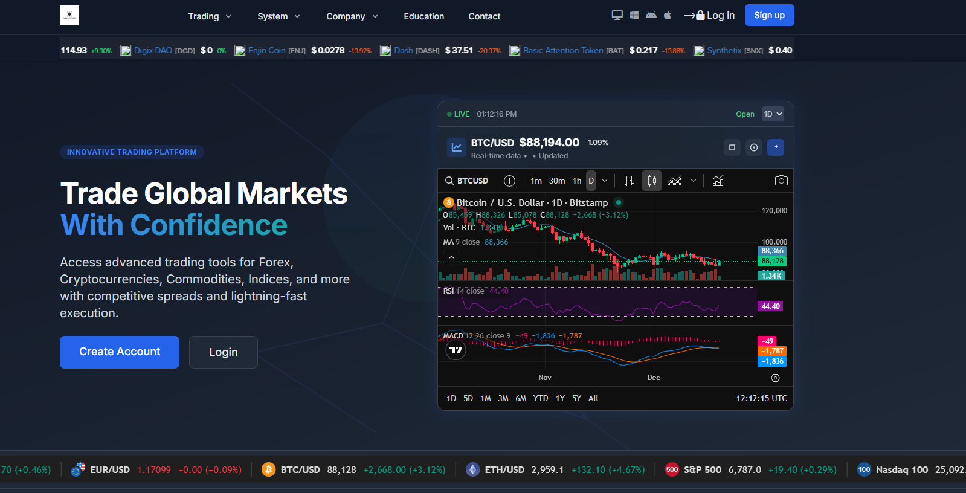Click the Create Account button

(x=120, y=352)
